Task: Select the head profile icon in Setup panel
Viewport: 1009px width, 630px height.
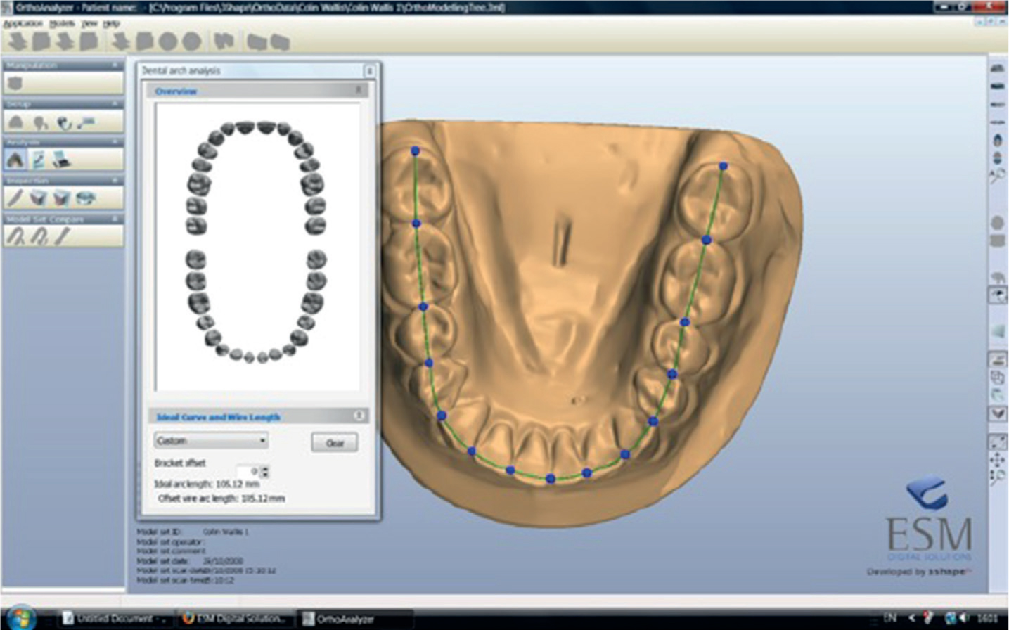Action: pyautogui.click(x=41, y=123)
